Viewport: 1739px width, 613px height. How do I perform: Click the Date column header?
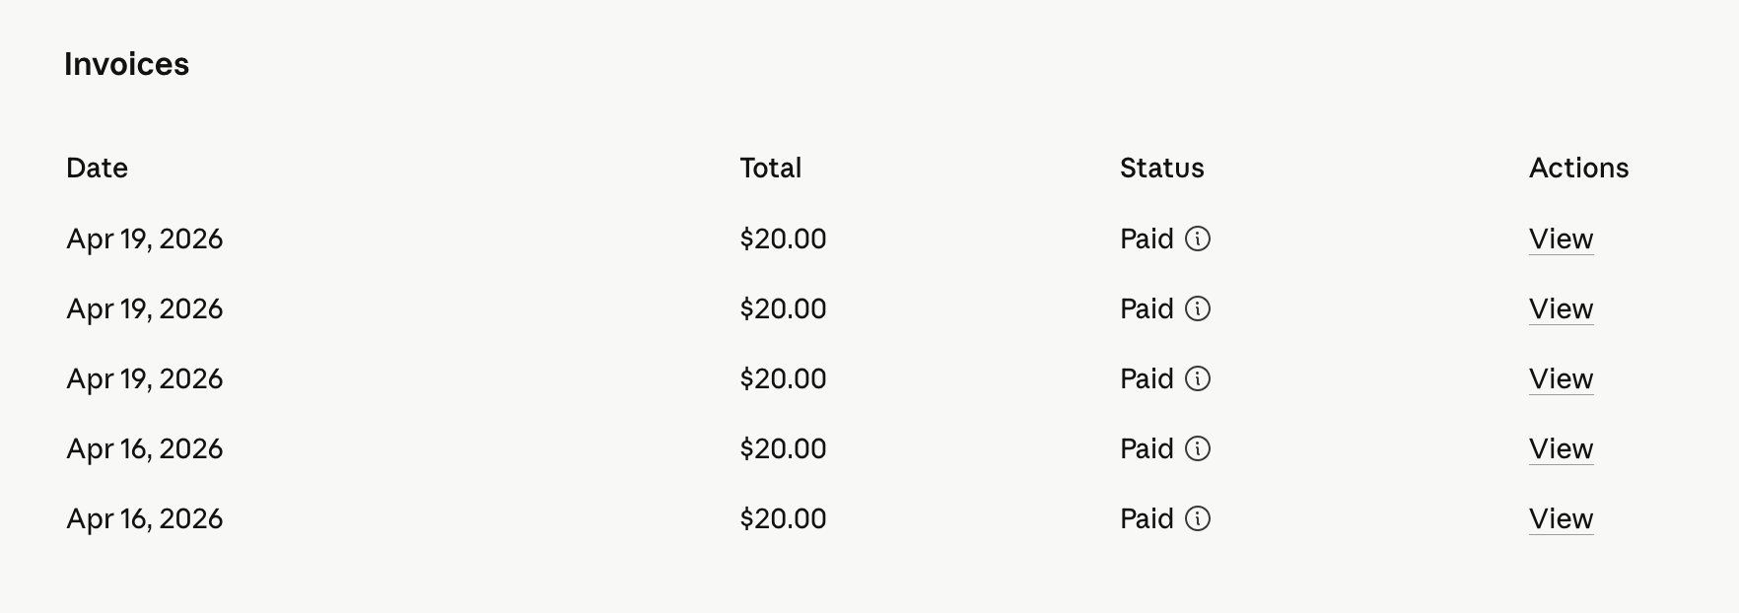tap(97, 168)
